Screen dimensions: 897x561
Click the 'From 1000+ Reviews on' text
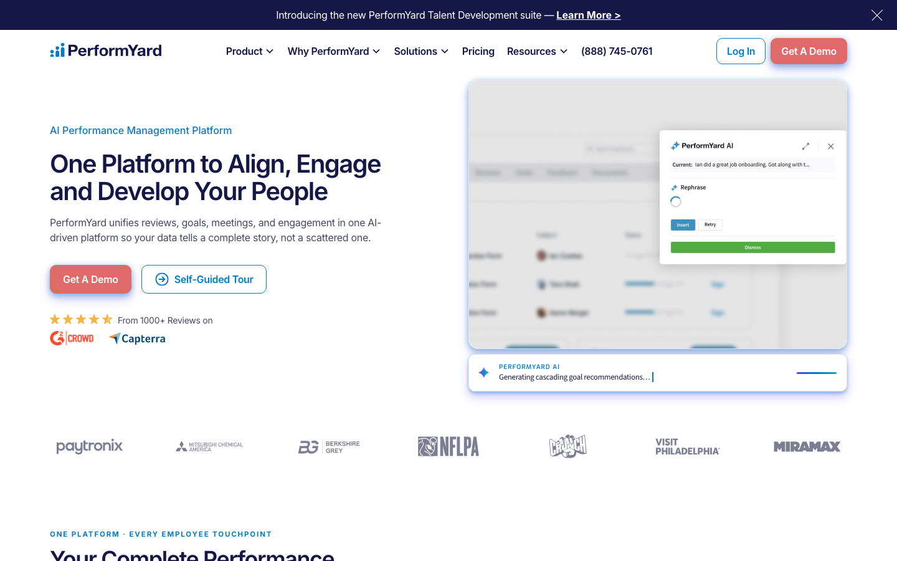tap(165, 320)
